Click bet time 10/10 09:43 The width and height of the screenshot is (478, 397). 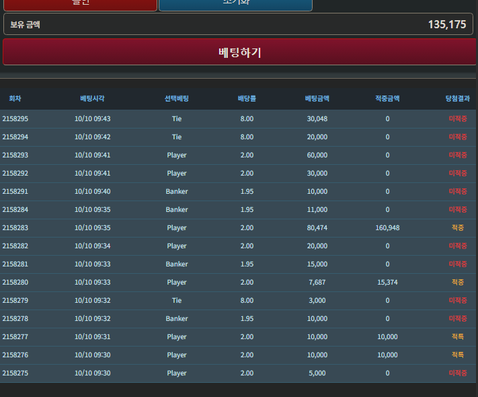(92, 118)
